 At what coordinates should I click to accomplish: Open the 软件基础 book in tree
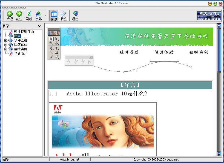pyautogui.click(x=21, y=40)
